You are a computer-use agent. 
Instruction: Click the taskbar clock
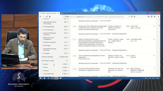[x=157, y=78]
